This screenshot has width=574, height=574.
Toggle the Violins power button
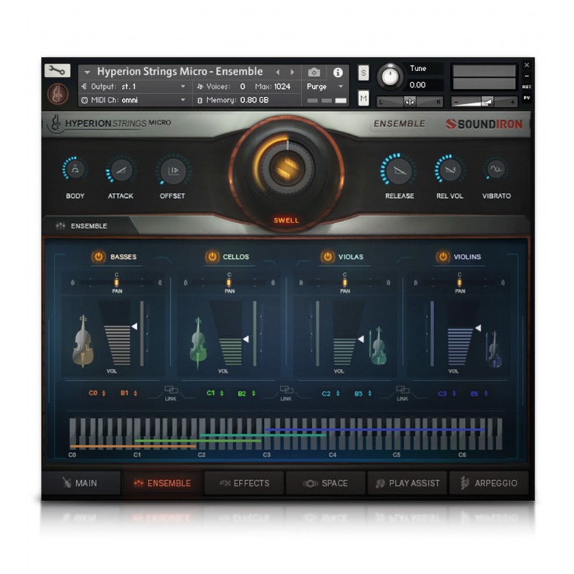[443, 257]
